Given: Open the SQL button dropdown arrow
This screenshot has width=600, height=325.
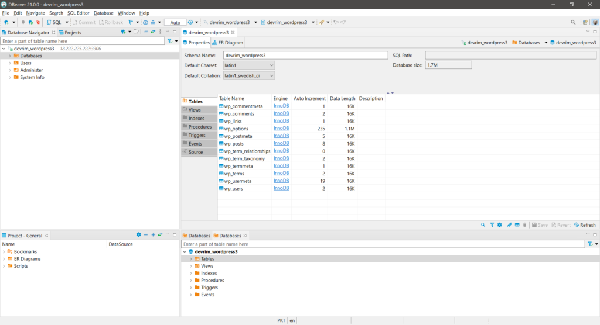Looking at the screenshot, I should [67, 22].
